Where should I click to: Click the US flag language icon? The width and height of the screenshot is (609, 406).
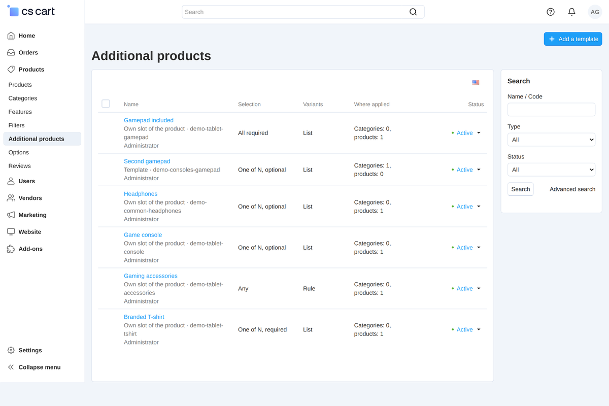point(476,82)
